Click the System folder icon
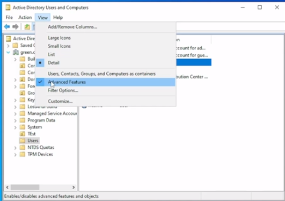 click(23, 127)
